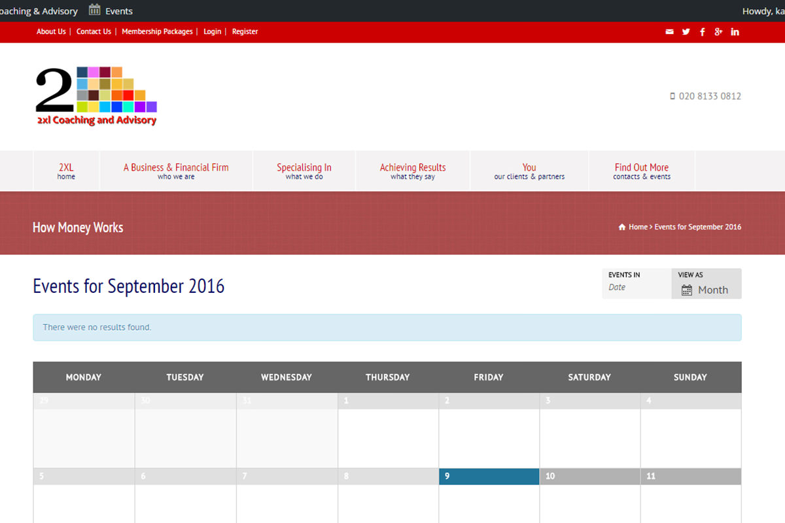The image size is (785, 523).
Task: Click the Membership Packages link
Action: (x=157, y=31)
